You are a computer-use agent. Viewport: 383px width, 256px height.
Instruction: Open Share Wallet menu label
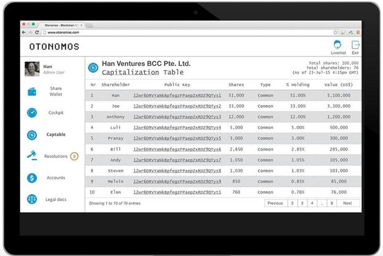56,91
